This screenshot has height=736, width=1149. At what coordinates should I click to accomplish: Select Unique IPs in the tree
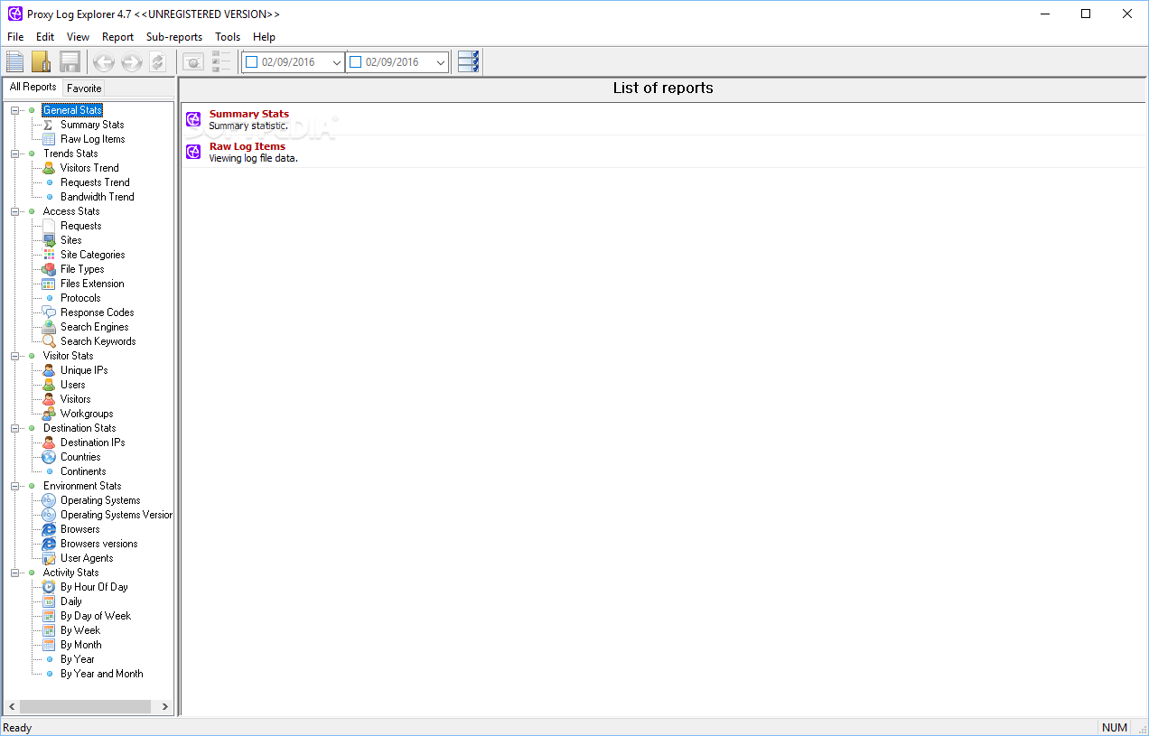[84, 370]
